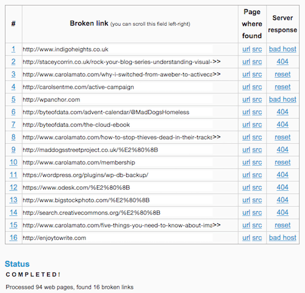Open 404 response for the-cloud-ebook row

[x=282, y=125]
